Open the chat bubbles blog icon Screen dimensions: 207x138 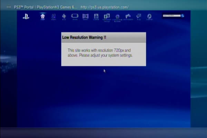click(x=139, y=17)
